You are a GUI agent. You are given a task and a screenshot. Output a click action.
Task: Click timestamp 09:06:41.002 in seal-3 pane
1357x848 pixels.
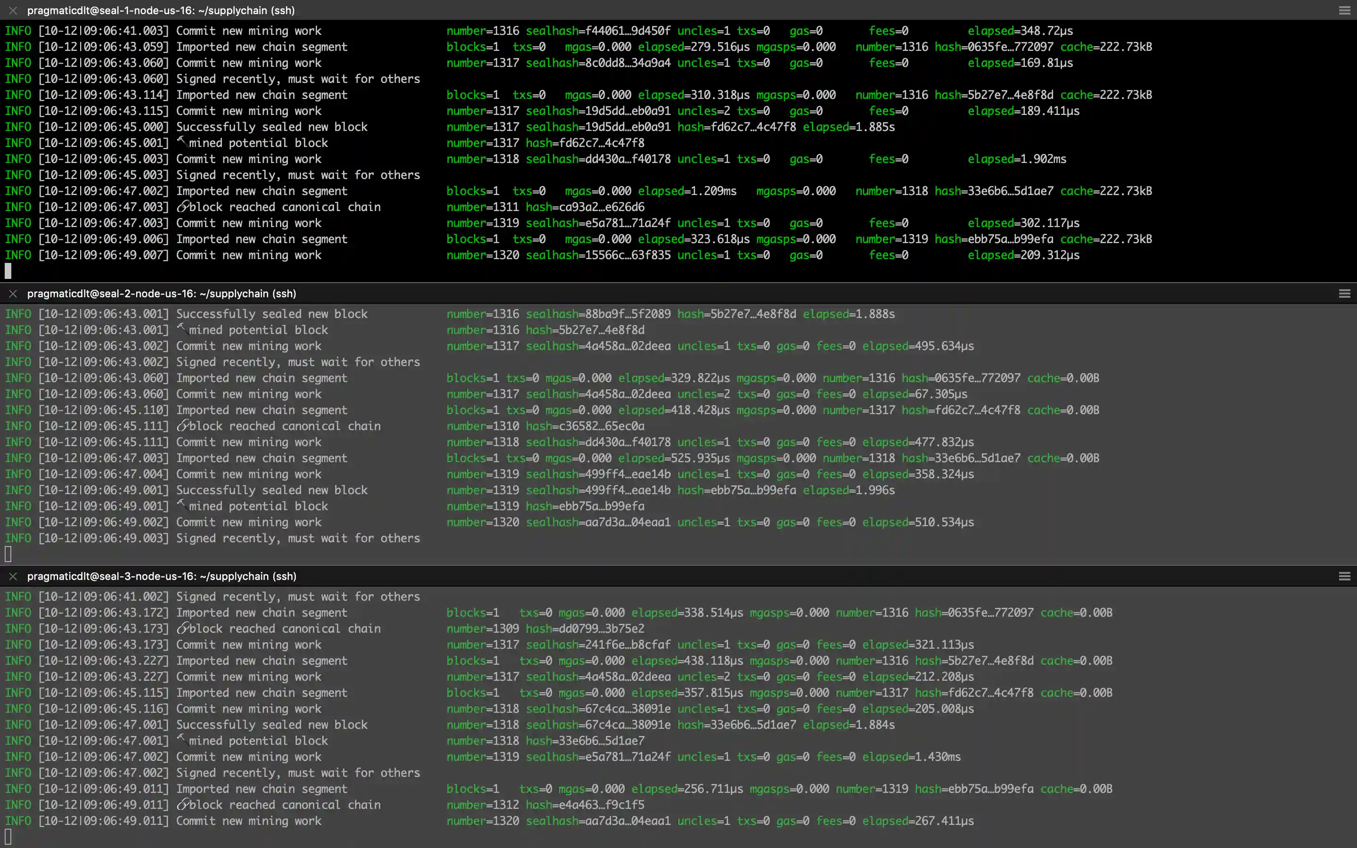click(x=103, y=597)
